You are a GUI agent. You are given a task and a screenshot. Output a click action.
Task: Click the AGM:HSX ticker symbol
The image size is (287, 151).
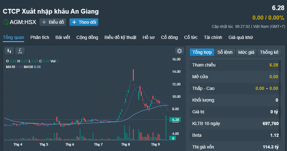coord(23,22)
